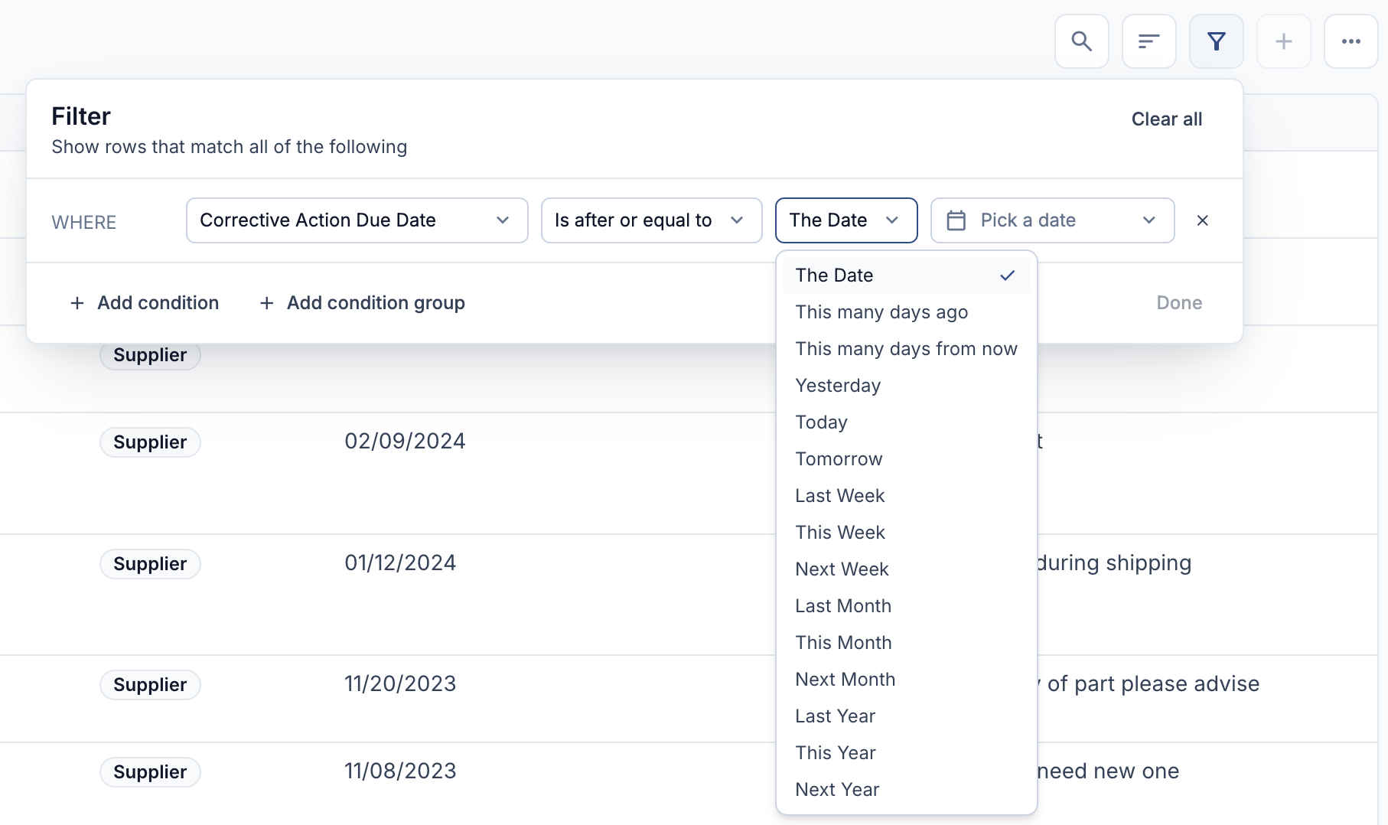Screen dimensions: 1388x825
Task: Click the 'during shipping' cell text
Action: tap(1114, 563)
